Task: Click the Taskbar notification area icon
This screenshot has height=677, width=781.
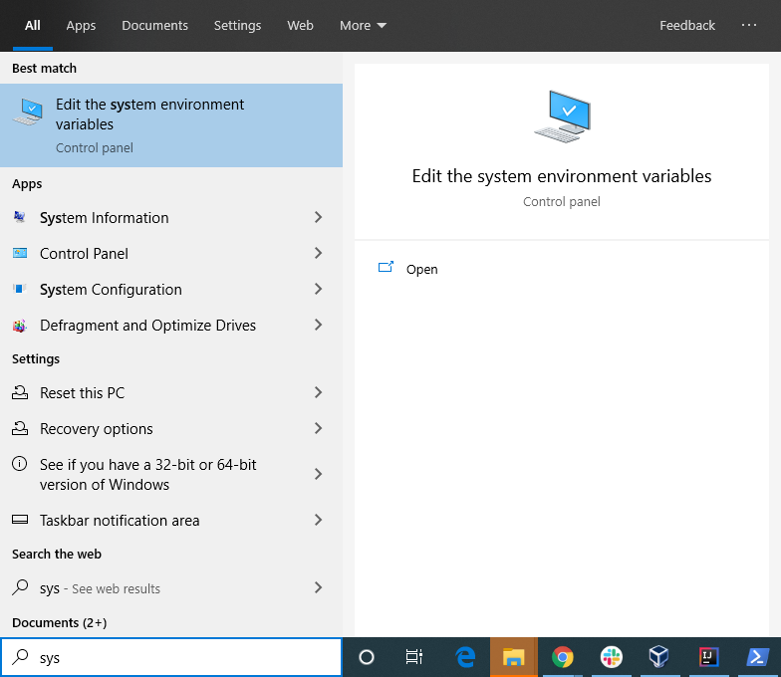Action: tap(20, 520)
